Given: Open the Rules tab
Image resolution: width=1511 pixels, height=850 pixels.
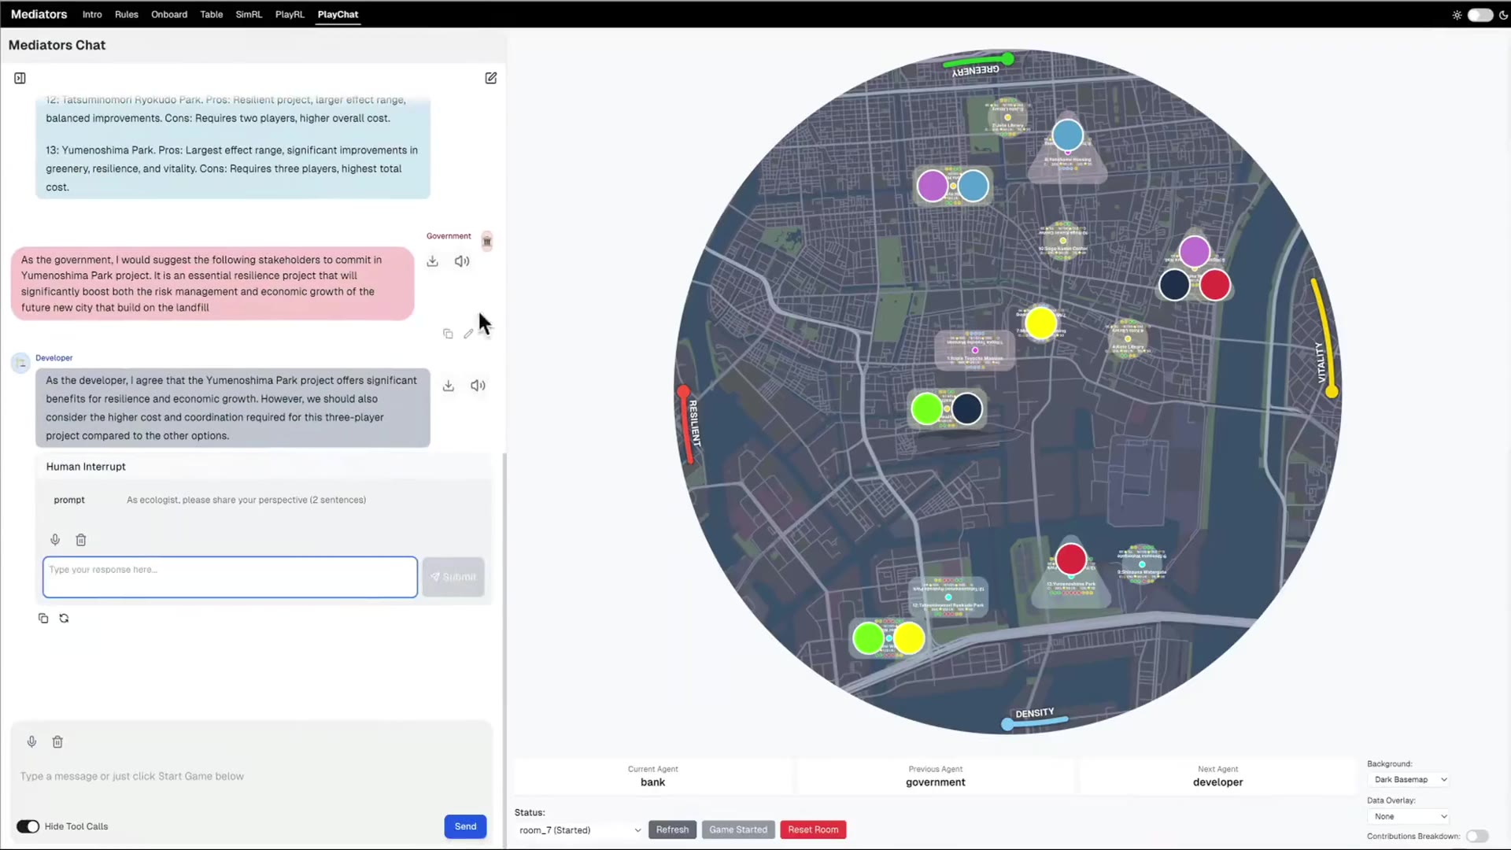Looking at the screenshot, I should click(x=126, y=14).
